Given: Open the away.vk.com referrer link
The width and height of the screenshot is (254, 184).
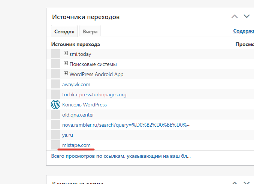Looking at the screenshot, I should click(76, 84).
